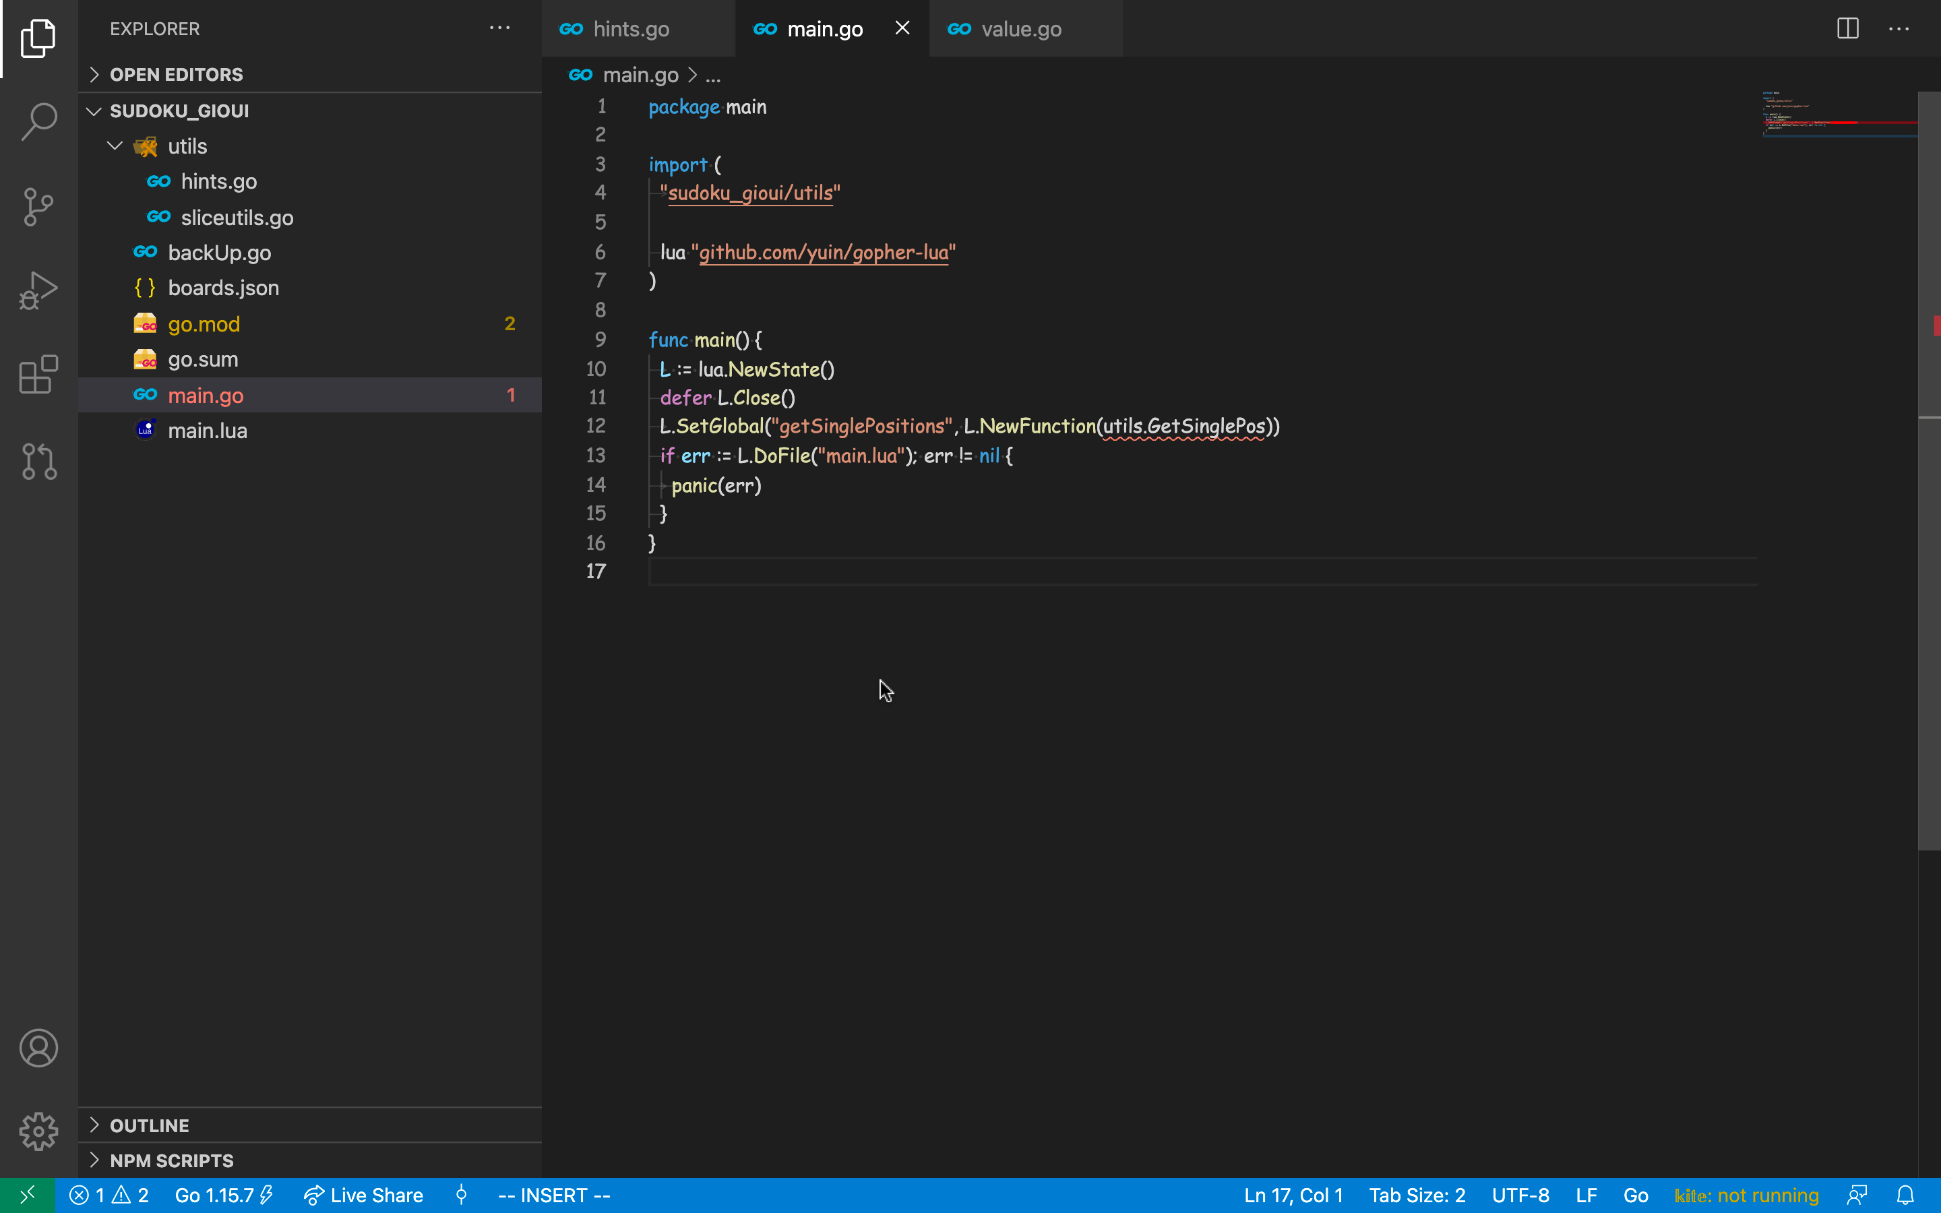Select the Go language mode
This screenshot has width=1941, height=1213.
(1636, 1195)
